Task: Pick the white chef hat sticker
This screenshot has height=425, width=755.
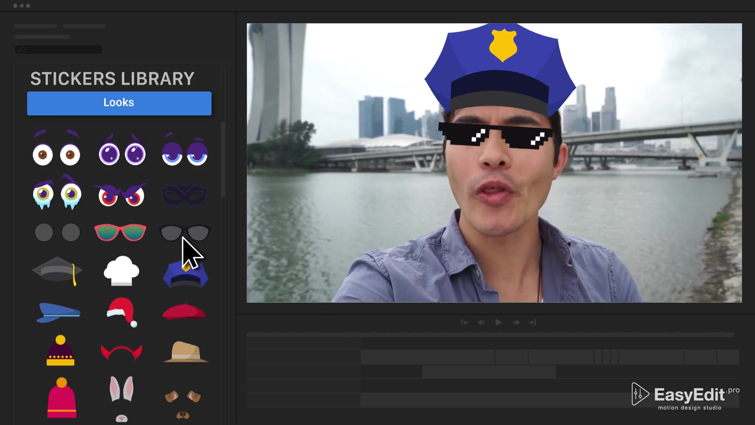Action: pos(121,271)
